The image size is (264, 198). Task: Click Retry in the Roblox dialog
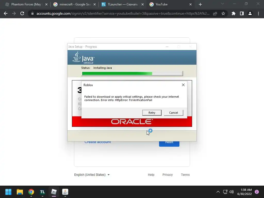152,113
